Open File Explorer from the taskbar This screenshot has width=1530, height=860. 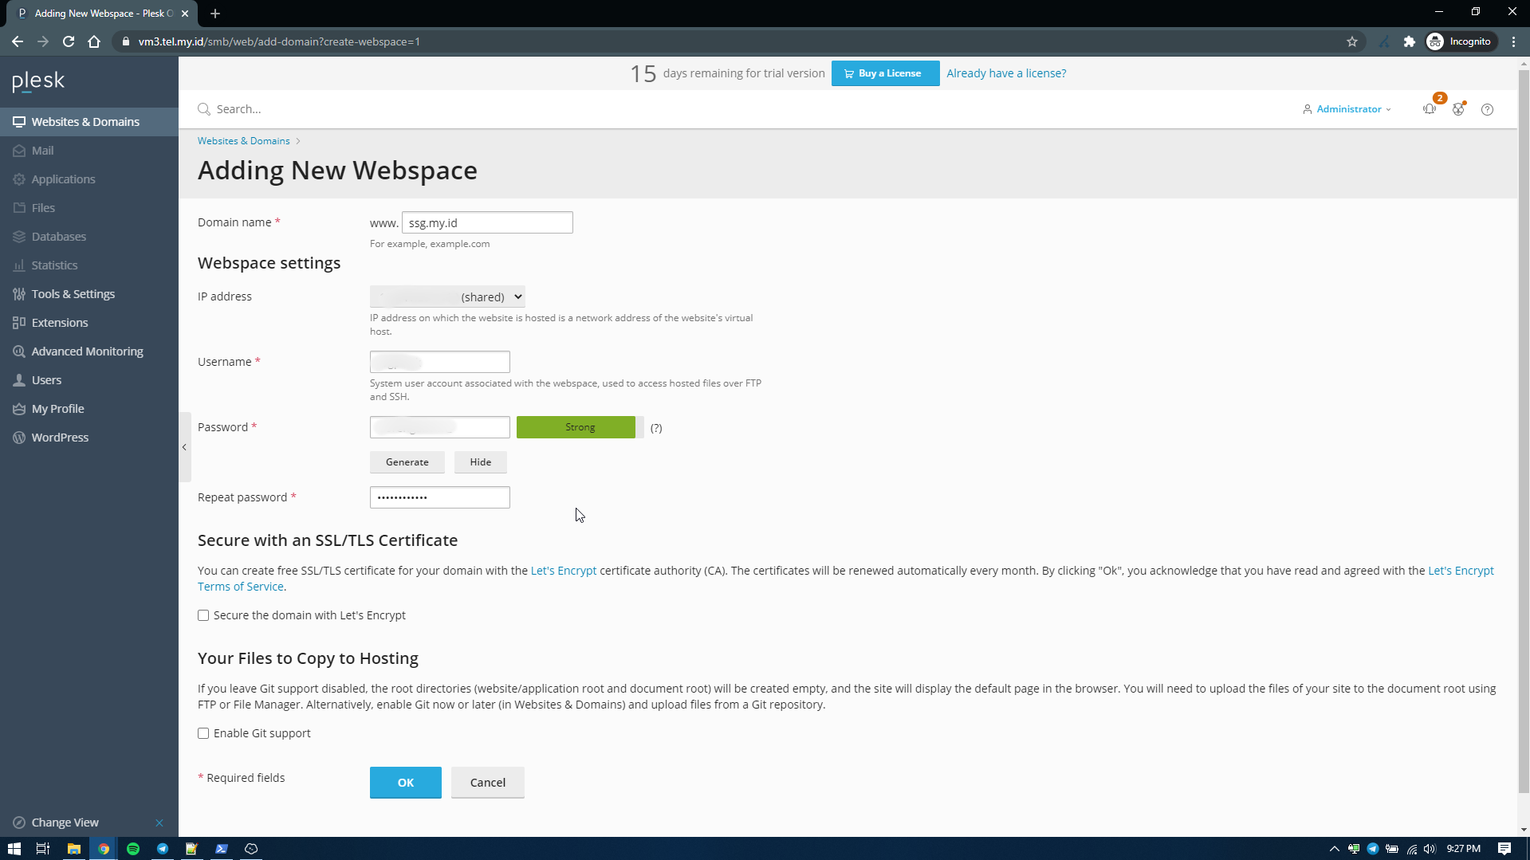tap(74, 849)
